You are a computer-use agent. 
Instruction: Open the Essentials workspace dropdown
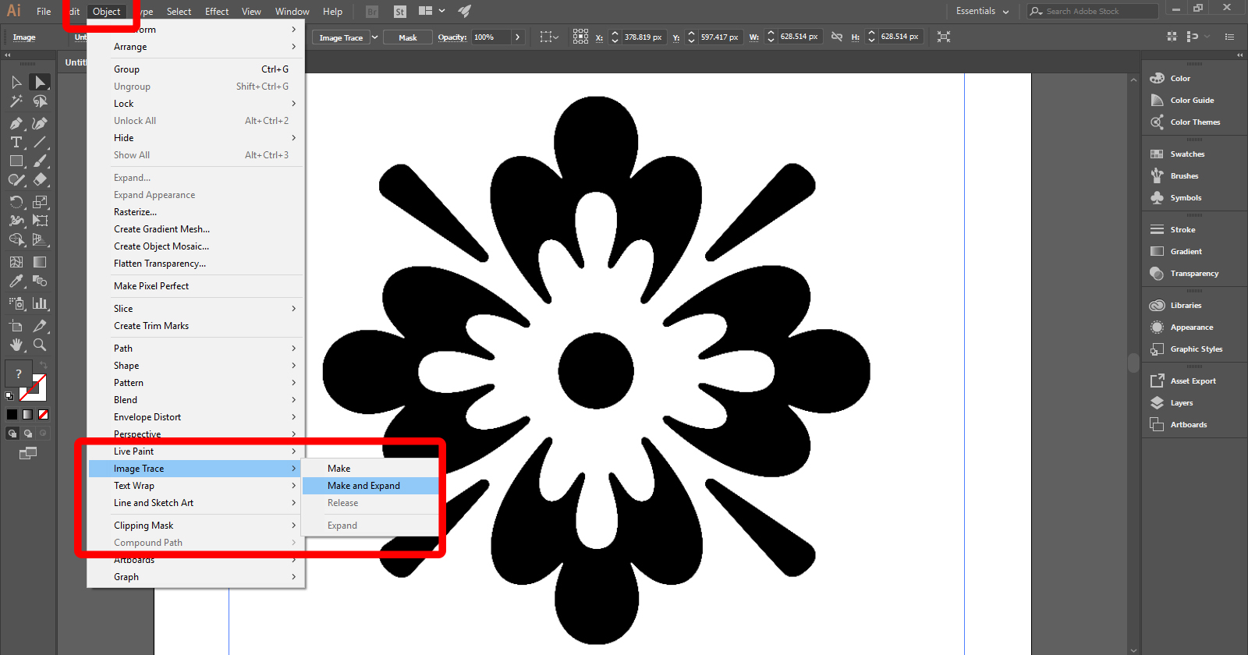pyautogui.click(x=982, y=11)
